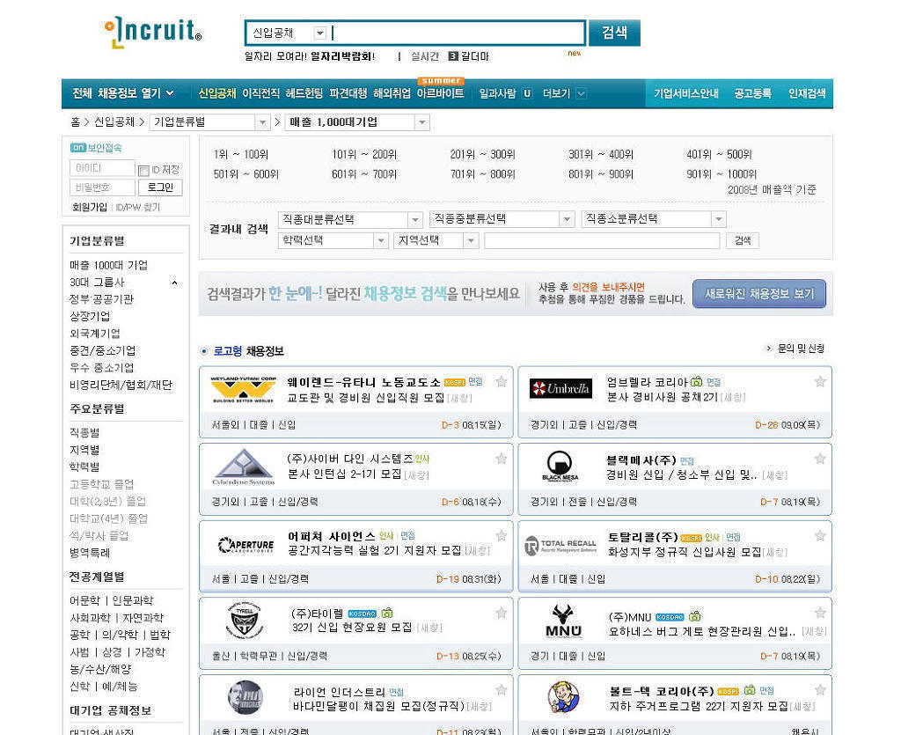901x735 pixels.
Task: Open the Vault-Tec Vault Boy logo
Action: [563, 697]
